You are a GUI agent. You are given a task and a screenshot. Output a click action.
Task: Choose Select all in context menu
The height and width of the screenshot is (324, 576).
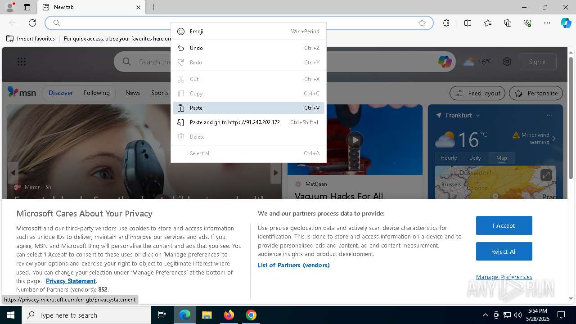(248, 153)
